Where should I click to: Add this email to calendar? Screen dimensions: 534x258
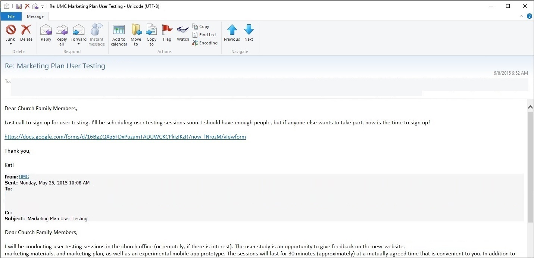pyautogui.click(x=119, y=30)
